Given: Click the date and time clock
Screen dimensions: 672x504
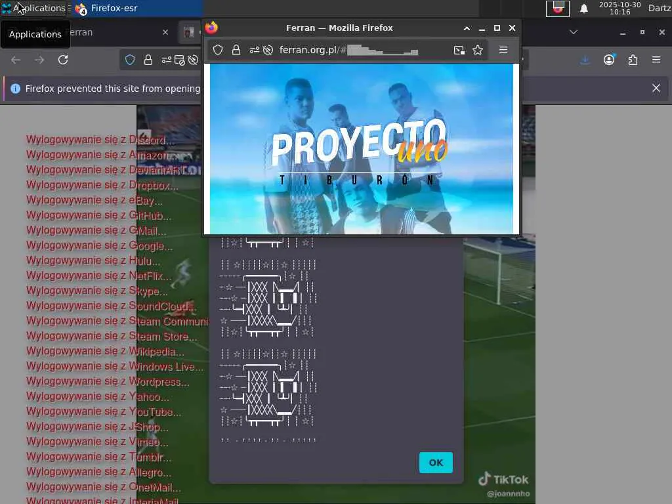Looking at the screenshot, I should pos(619,8).
